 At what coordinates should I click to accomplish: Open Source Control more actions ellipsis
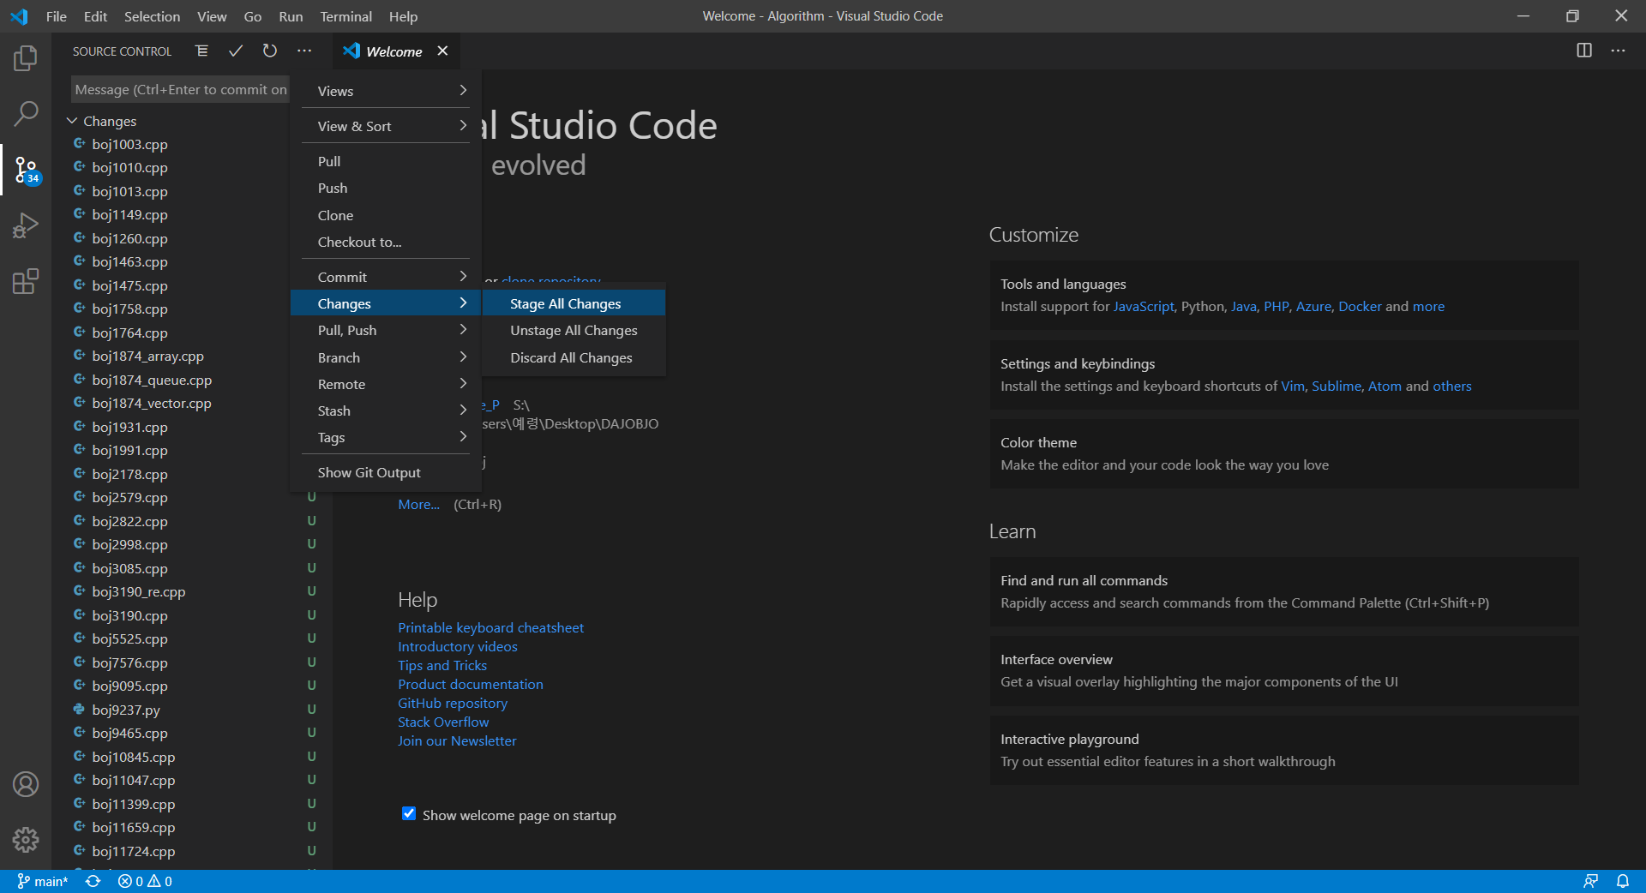[304, 51]
